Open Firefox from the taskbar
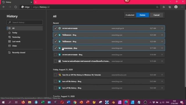Viewport: 186px width, 105px height. coord(23,102)
